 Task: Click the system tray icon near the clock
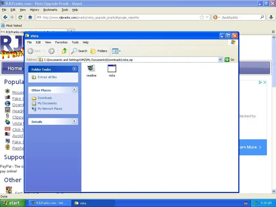click(x=256, y=203)
